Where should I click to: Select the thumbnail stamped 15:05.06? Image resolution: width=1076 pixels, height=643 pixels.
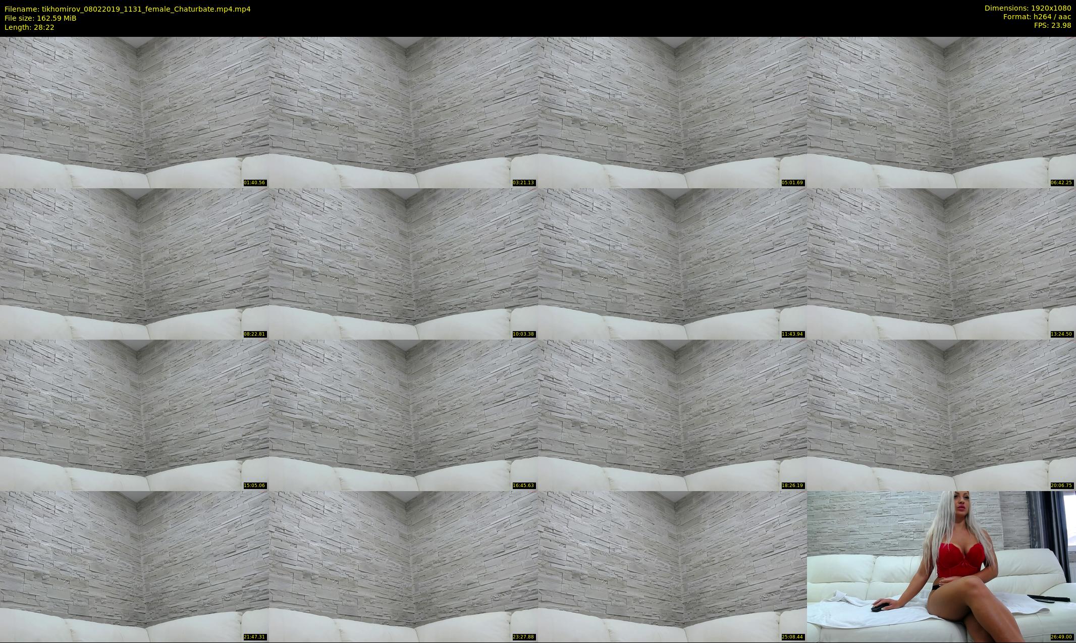(x=134, y=415)
